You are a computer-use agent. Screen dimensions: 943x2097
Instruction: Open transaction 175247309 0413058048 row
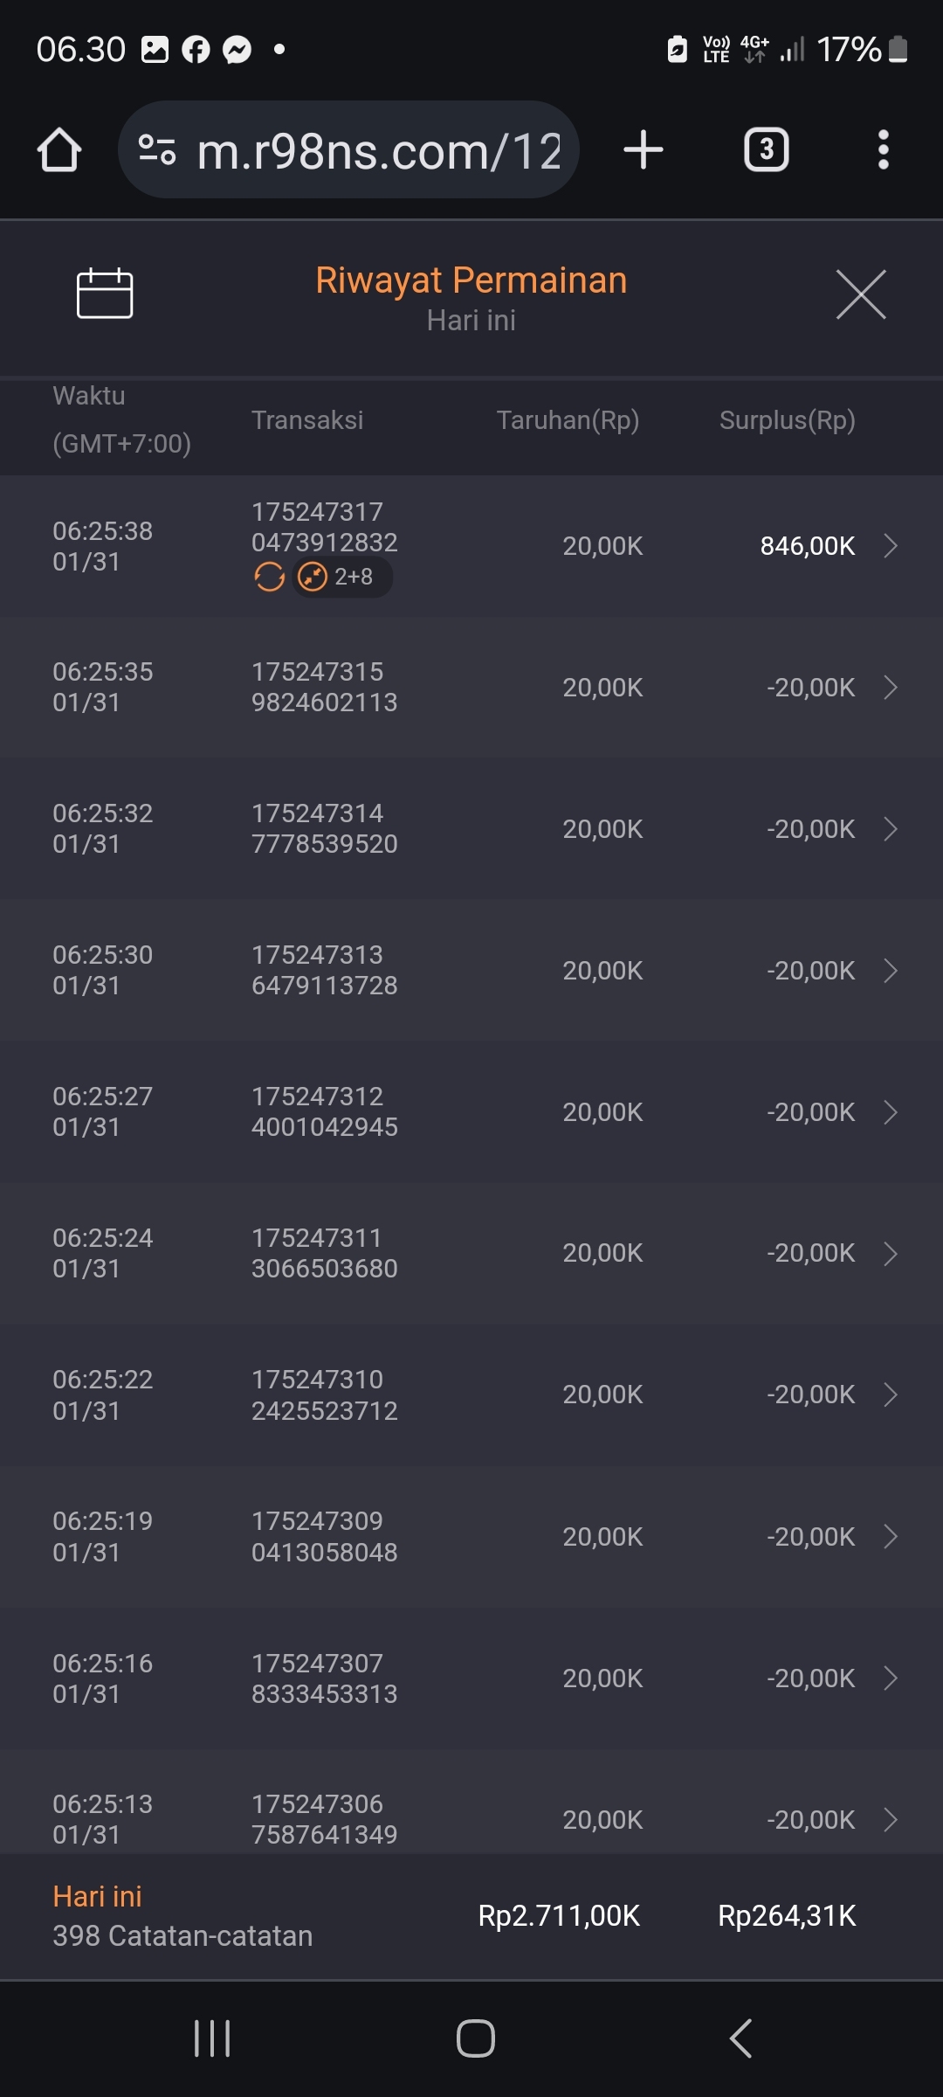click(324, 1536)
